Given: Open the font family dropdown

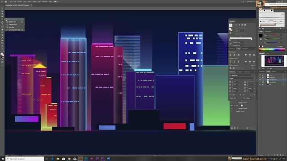Looking at the screenshot, I should click(x=252, y=75).
